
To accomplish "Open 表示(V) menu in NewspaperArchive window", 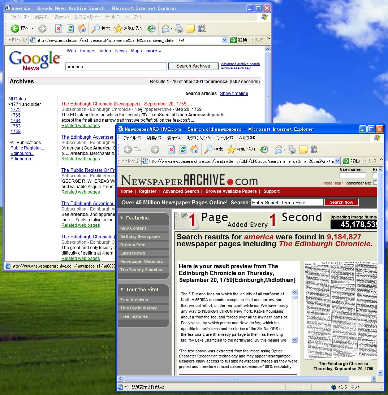I will coord(174,138).
